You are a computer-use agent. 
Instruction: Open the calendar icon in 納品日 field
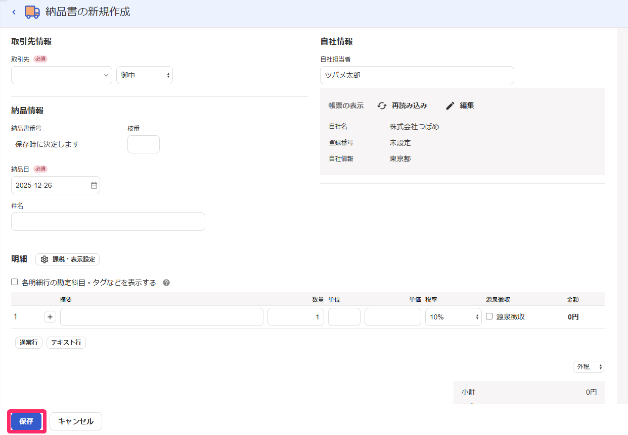click(94, 185)
